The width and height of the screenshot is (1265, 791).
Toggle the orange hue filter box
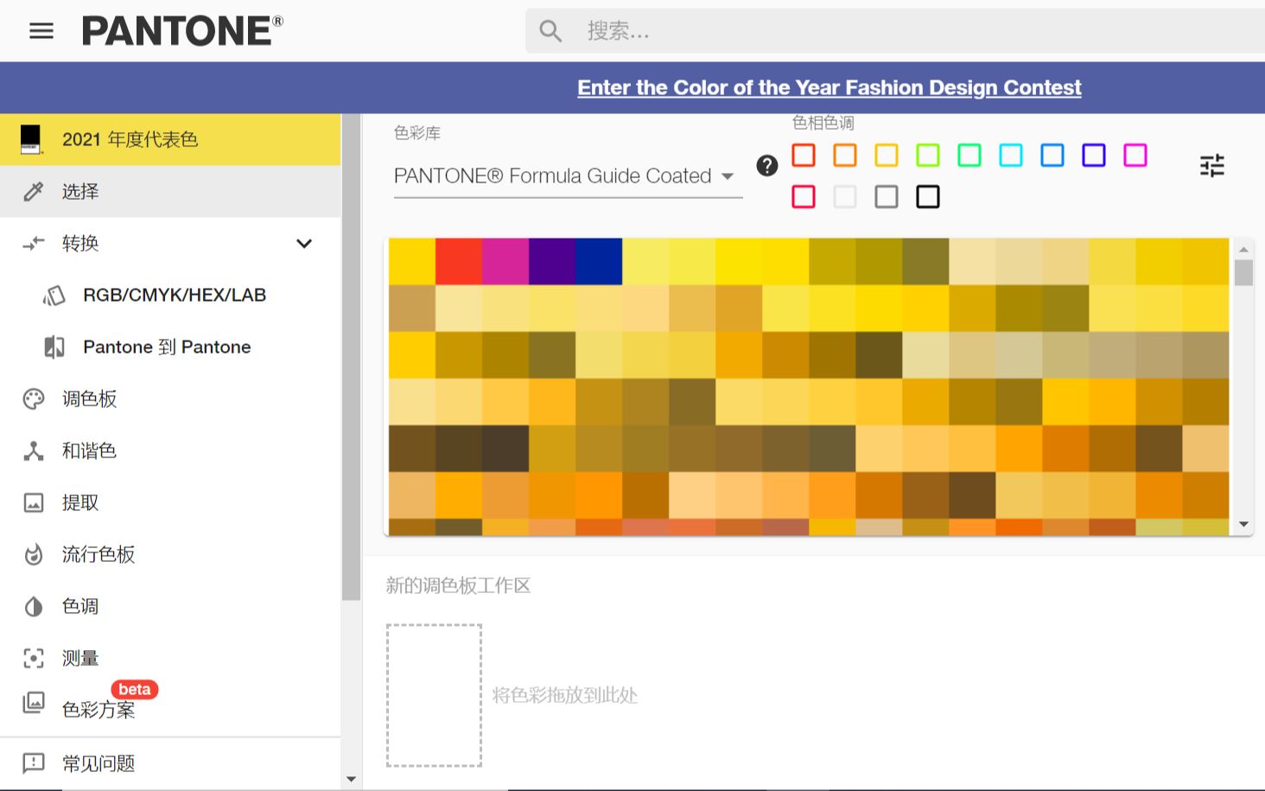(845, 155)
